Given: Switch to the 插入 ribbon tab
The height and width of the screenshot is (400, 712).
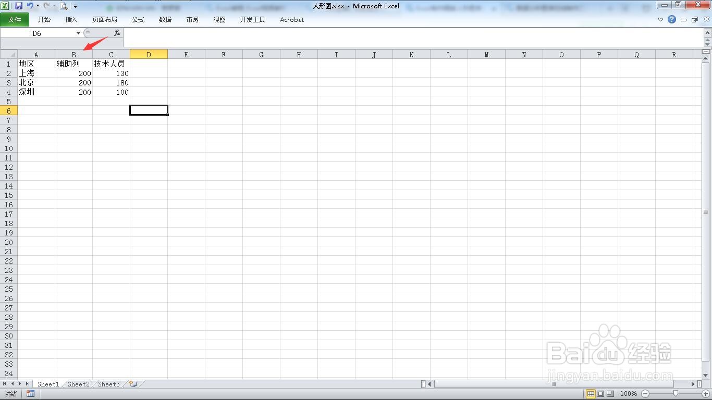Looking at the screenshot, I should coord(71,20).
